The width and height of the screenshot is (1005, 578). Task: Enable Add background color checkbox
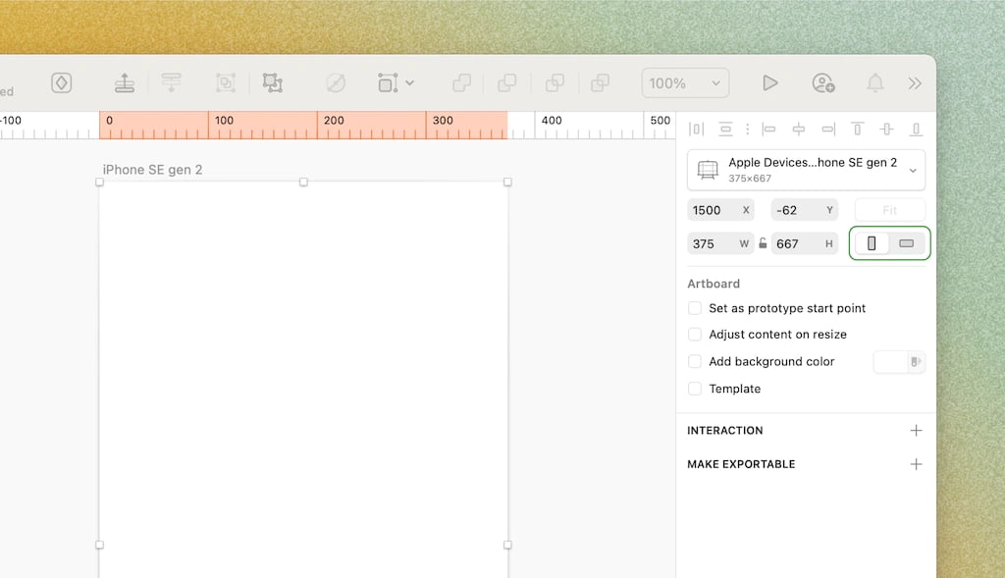click(695, 361)
